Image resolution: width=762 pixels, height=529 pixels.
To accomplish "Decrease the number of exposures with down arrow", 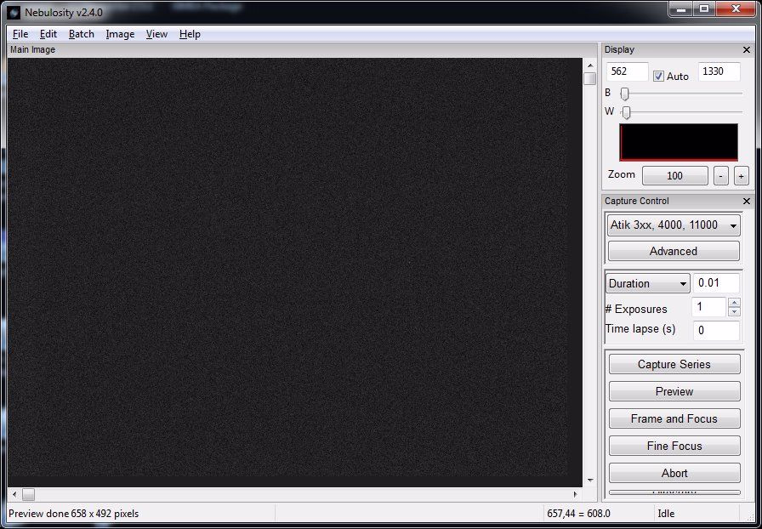I will pos(735,312).
